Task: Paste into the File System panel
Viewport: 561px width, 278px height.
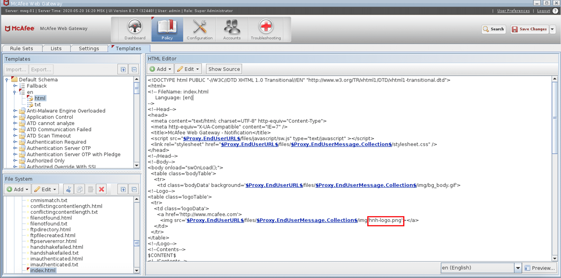Action: pyautogui.click(x=90, y=189)
